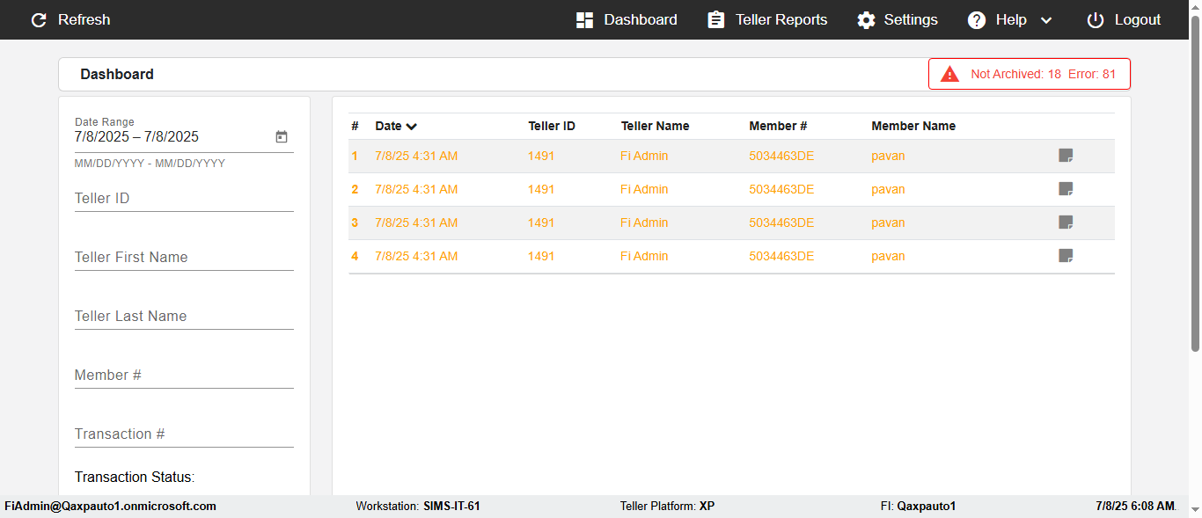Click the Teller ID input field
Viewport: 1202px width, 518px height.
pyautogui.click(x=184, y=199)
